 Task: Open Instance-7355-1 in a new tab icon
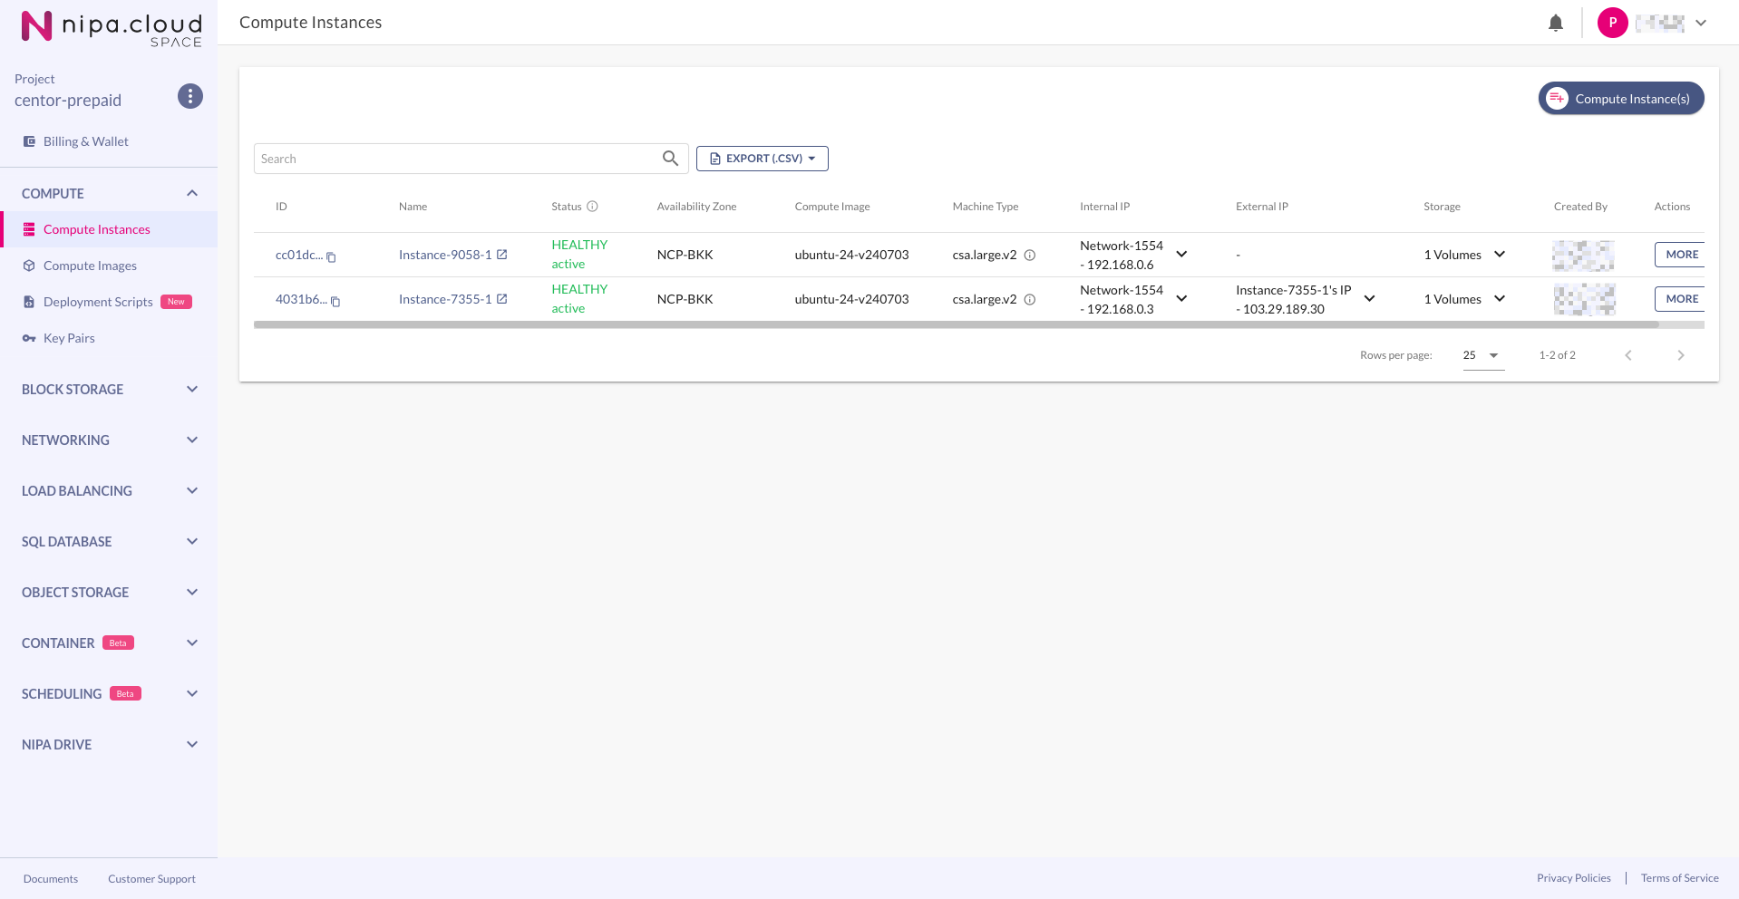502,299
